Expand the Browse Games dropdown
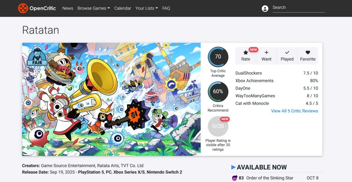The width and height of the screenshot is (352, 182). 94,8
